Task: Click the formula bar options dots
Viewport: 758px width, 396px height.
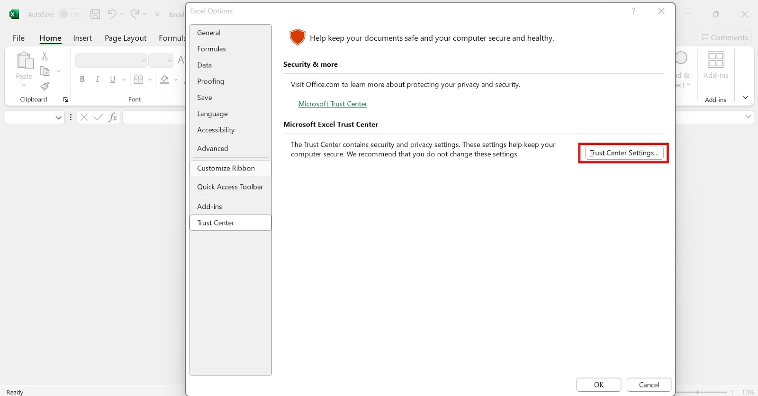Action: tap(71, 117)
